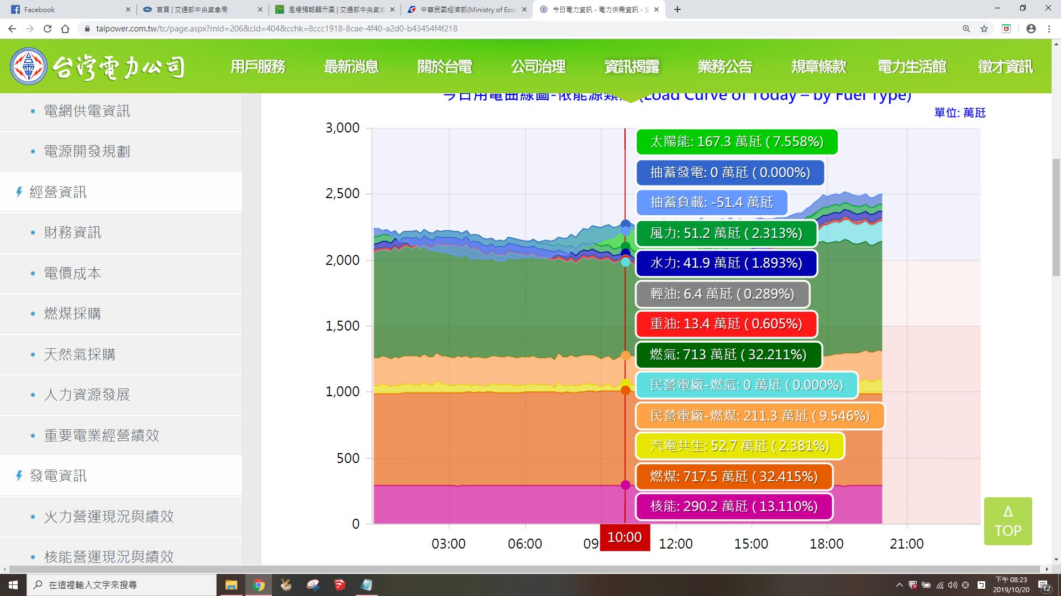Open 天然氣採購 sidebar link
The width and height of the screenshot is (1061, 596).
(x=80, y=354)
